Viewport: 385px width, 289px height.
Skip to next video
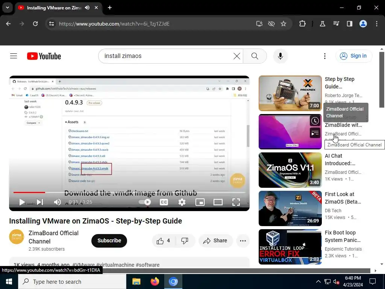point(40,202)
